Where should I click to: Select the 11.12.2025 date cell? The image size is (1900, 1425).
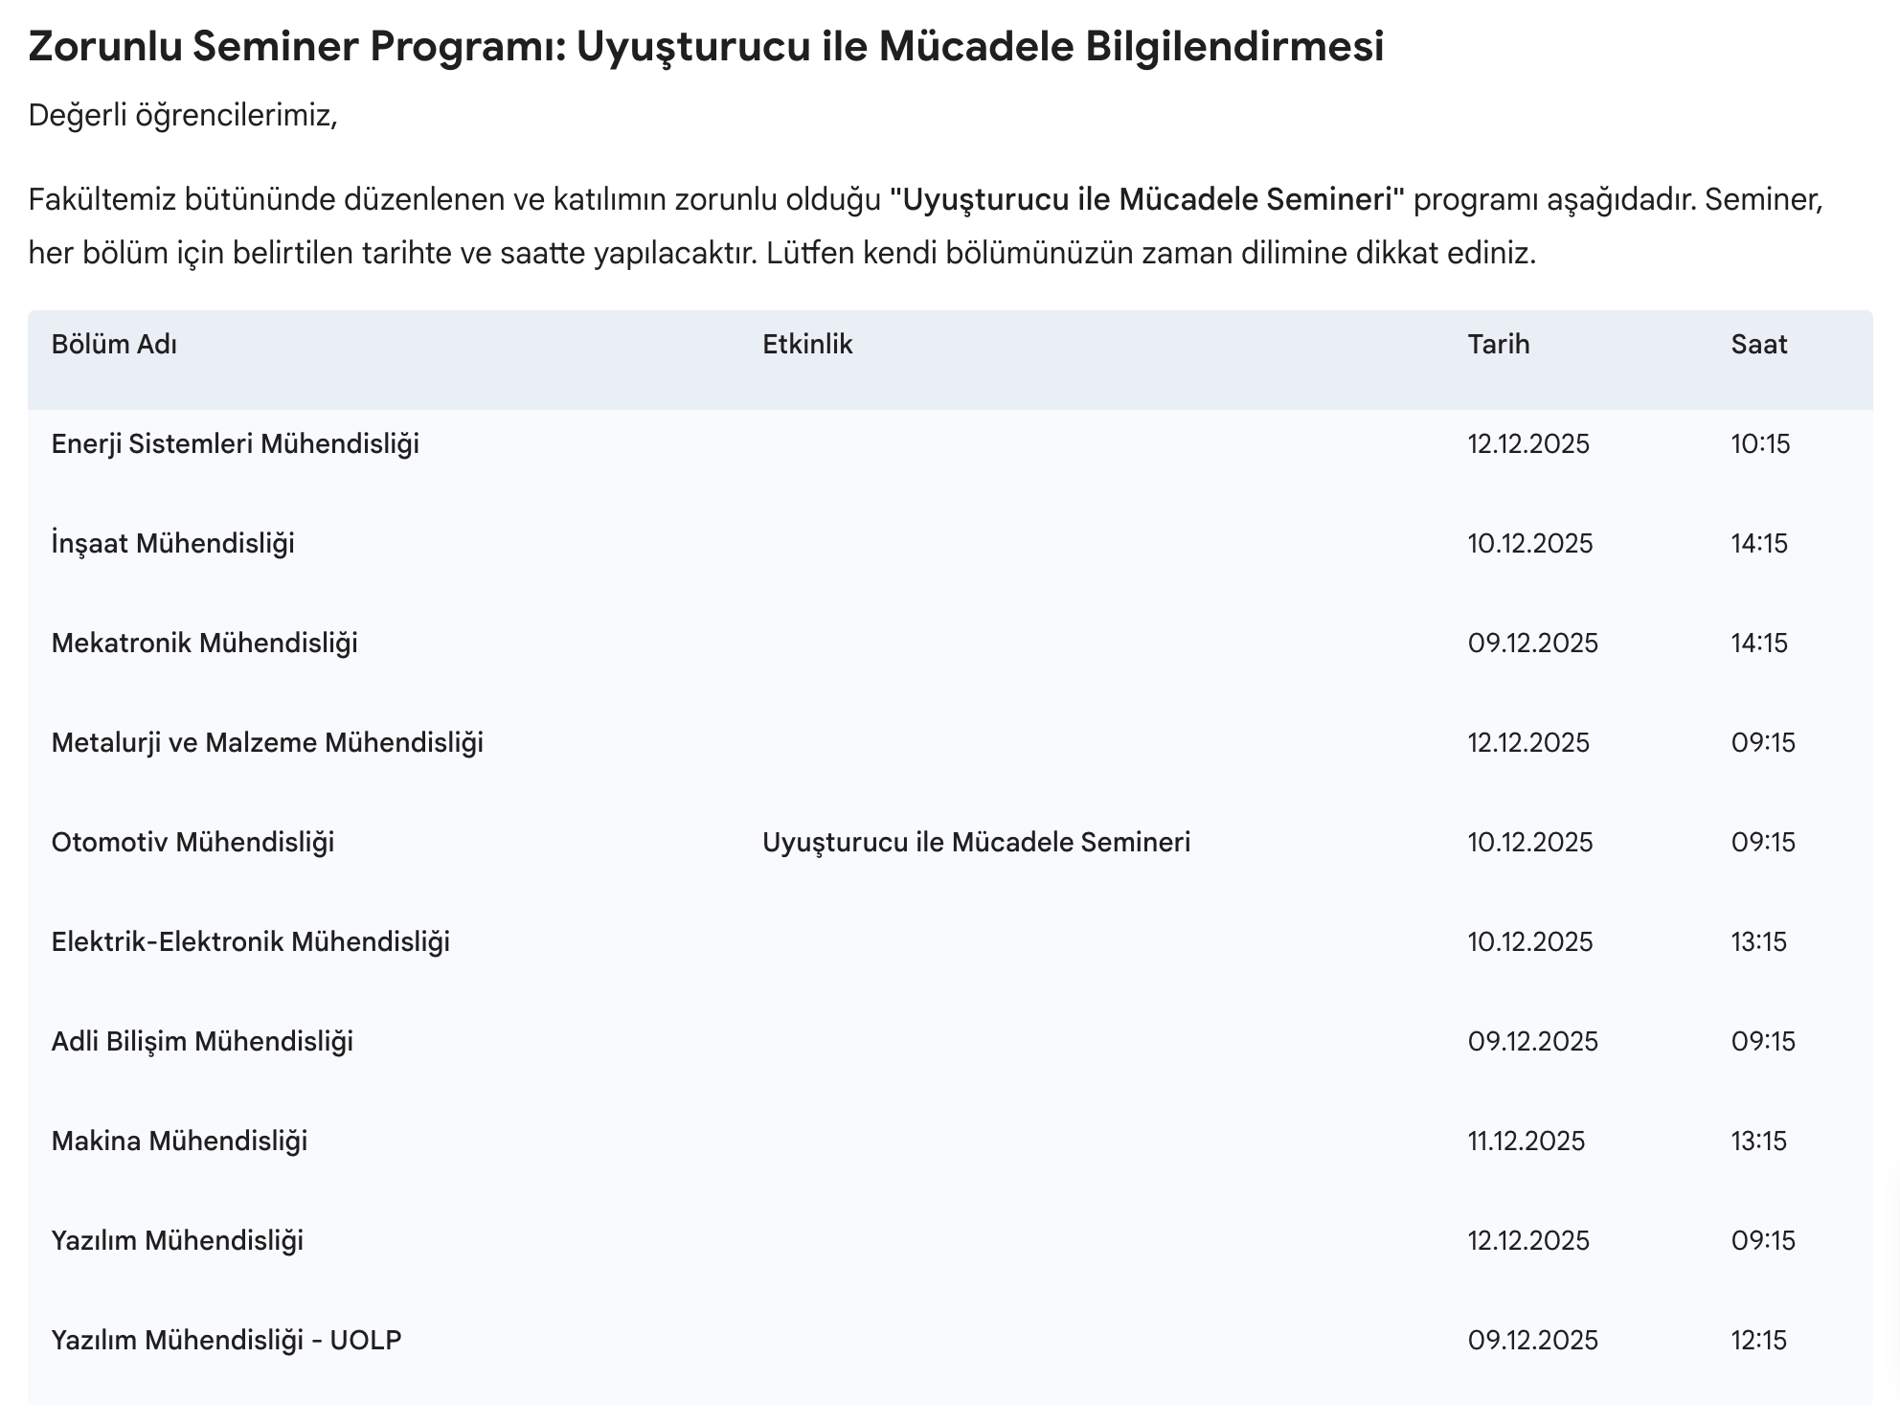tap(1526, 1142)
